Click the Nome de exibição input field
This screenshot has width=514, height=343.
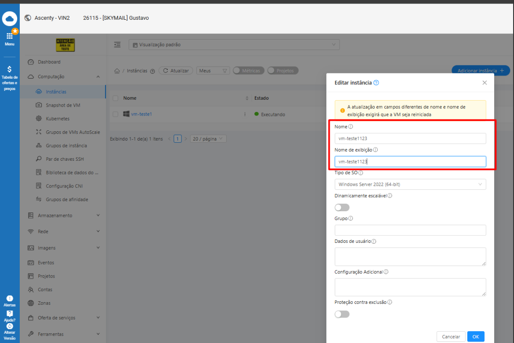point(410,162)
